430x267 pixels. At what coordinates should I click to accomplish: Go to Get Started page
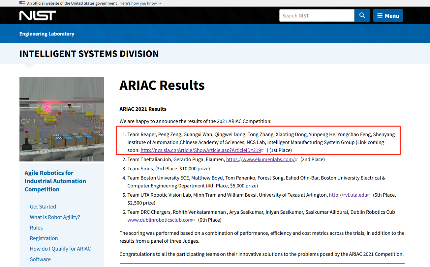[43, 206]
